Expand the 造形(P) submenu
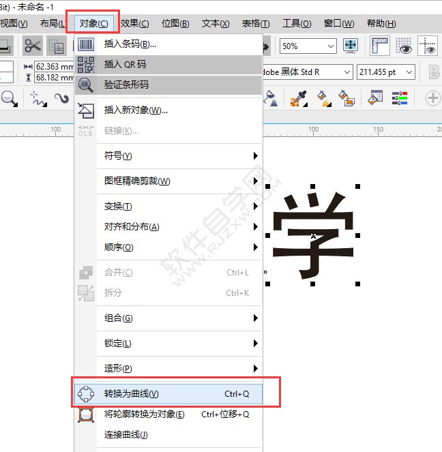The width and height of the screenshot is (442, 452). (168, 369)
